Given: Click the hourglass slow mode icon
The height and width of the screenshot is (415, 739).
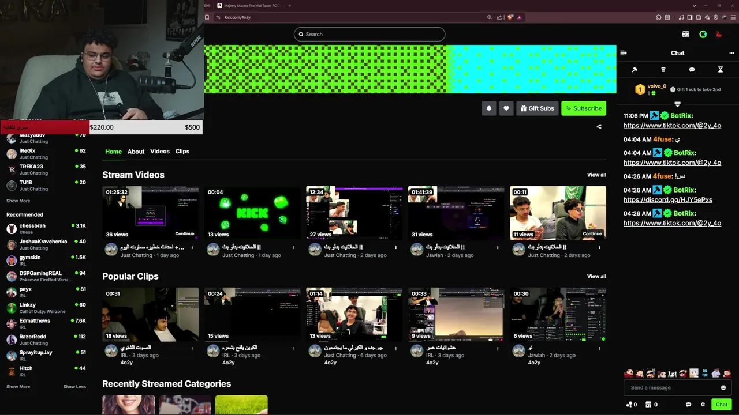Looking at the screenshot, I should click(x=720, y=70).
